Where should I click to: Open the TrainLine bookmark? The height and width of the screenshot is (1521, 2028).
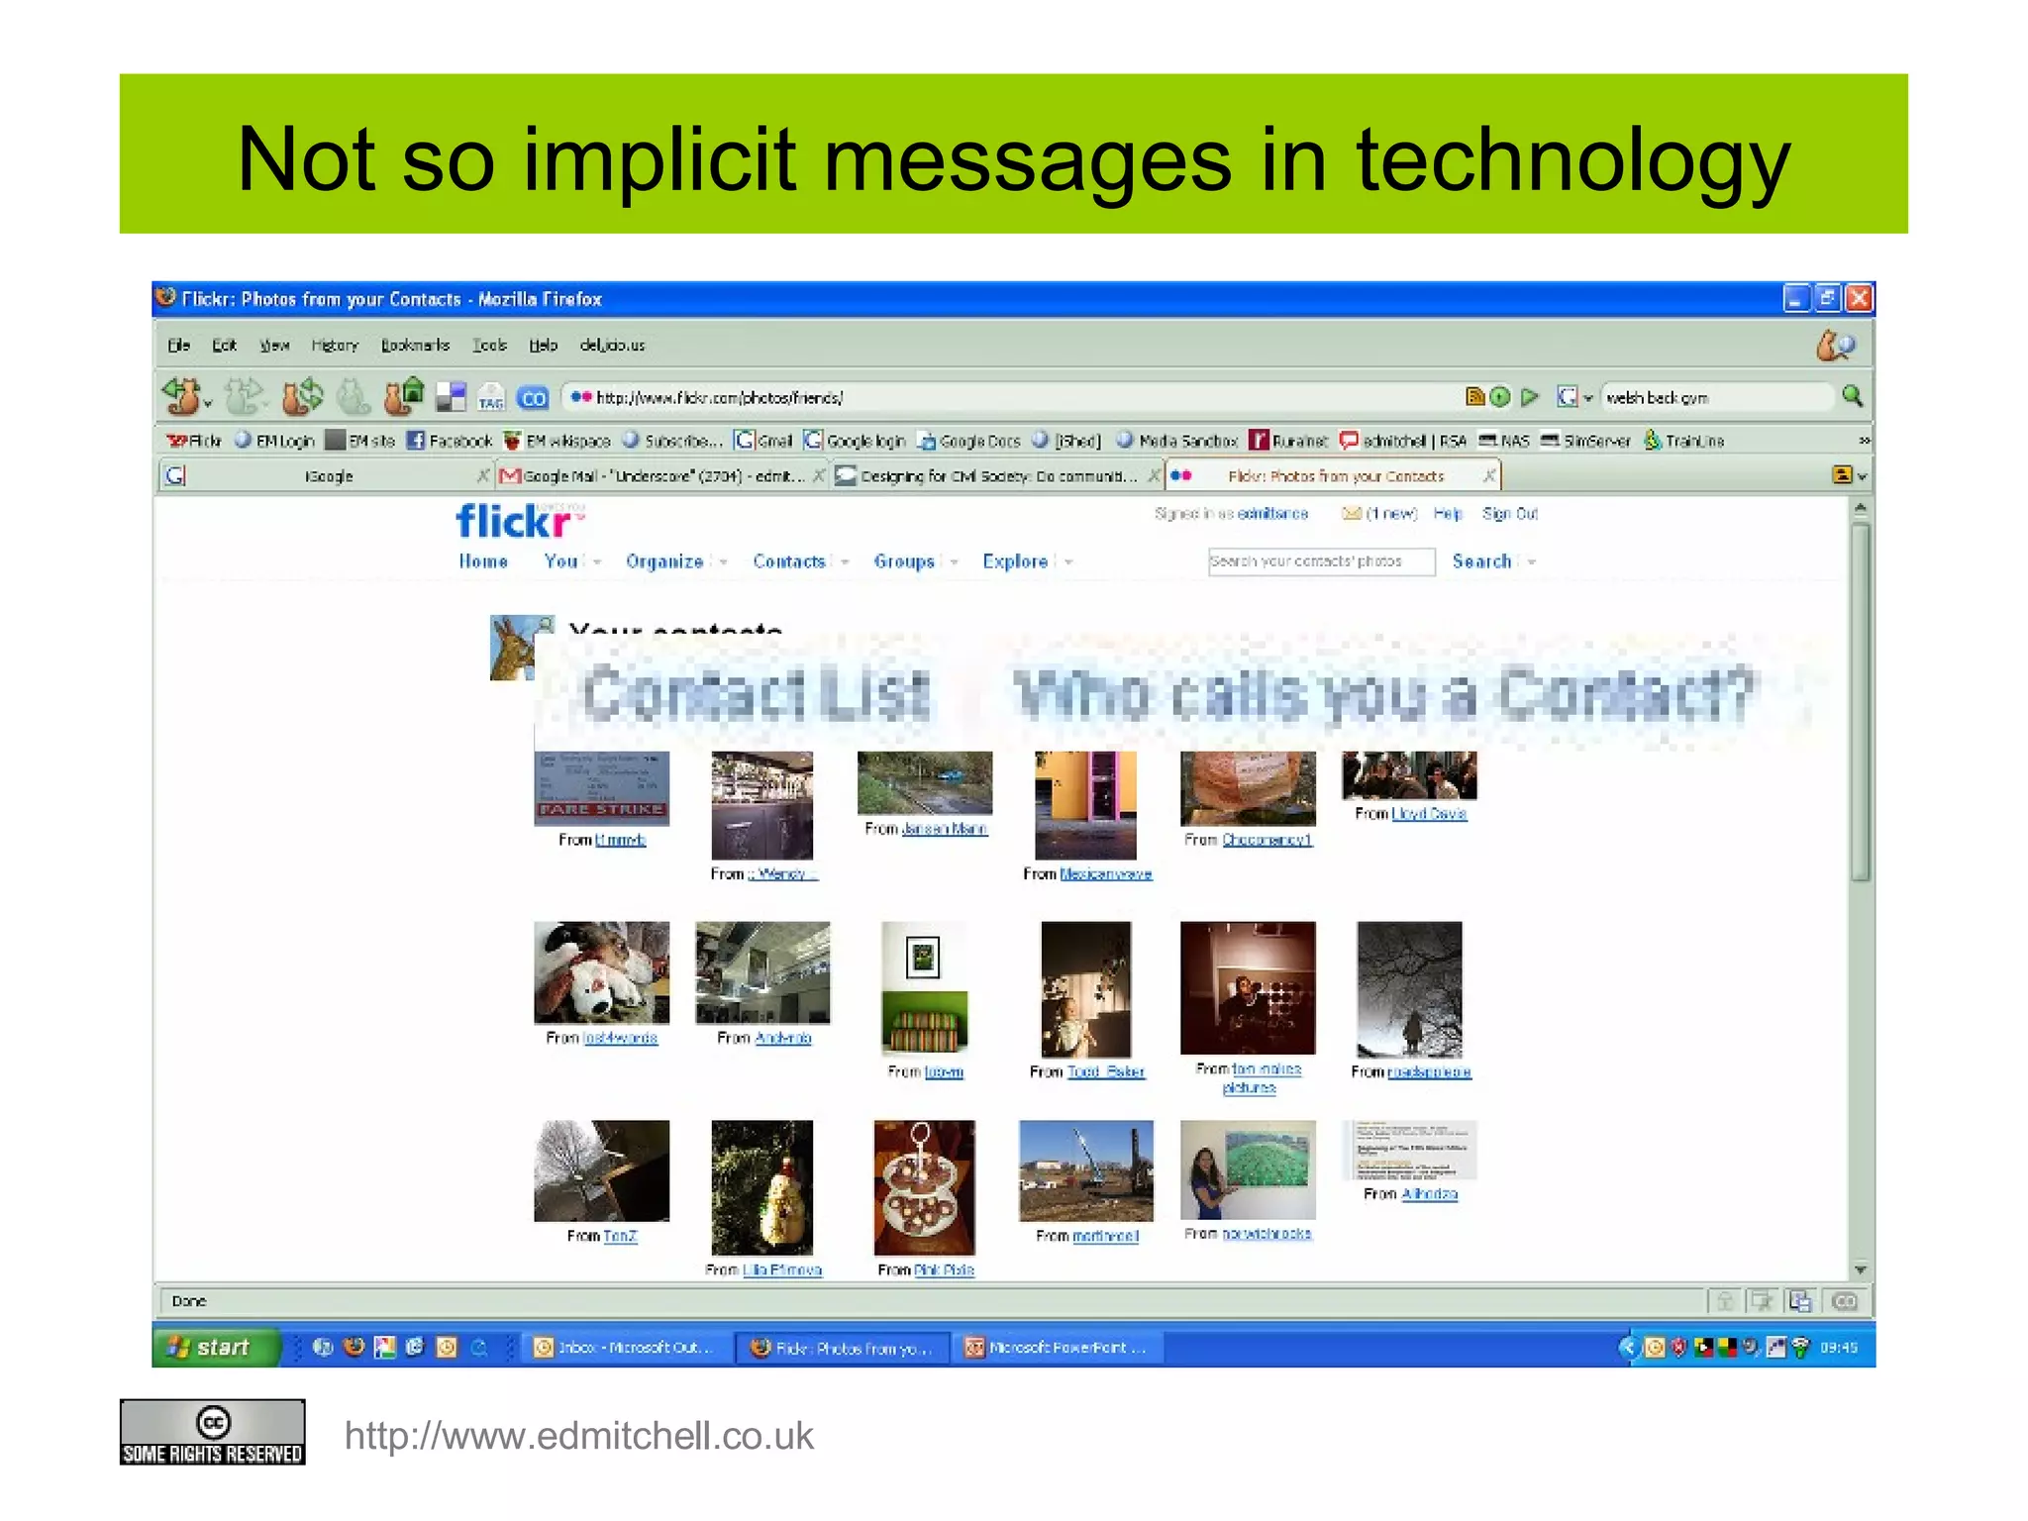point(1684,441)
